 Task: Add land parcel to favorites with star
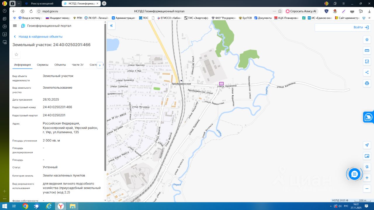point(16,55)
